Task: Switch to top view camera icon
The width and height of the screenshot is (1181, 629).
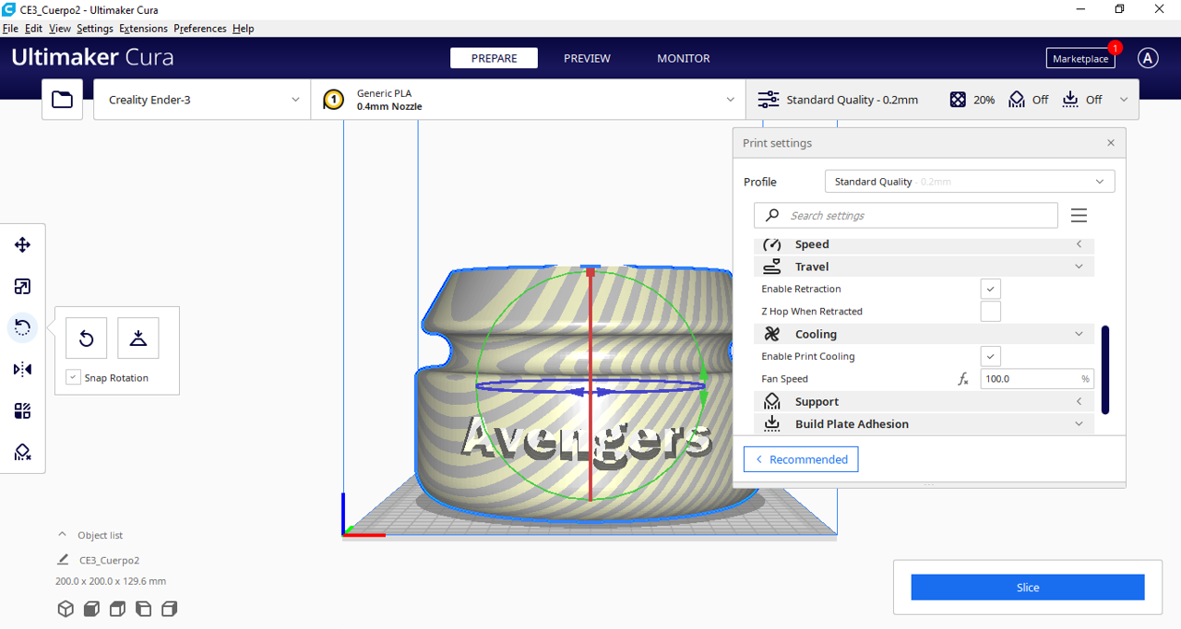Action: tap(117, 609)
